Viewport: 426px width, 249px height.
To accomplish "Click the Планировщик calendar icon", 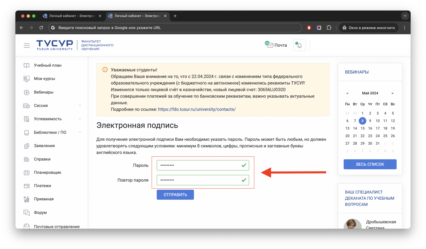I will tap(27, 173).
